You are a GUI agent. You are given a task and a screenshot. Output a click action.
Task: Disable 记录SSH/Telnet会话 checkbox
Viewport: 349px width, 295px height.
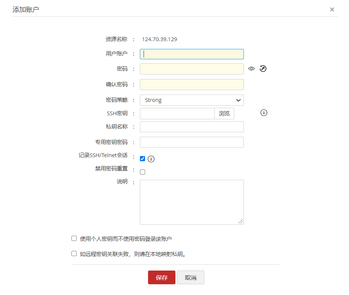click(142, 159)
